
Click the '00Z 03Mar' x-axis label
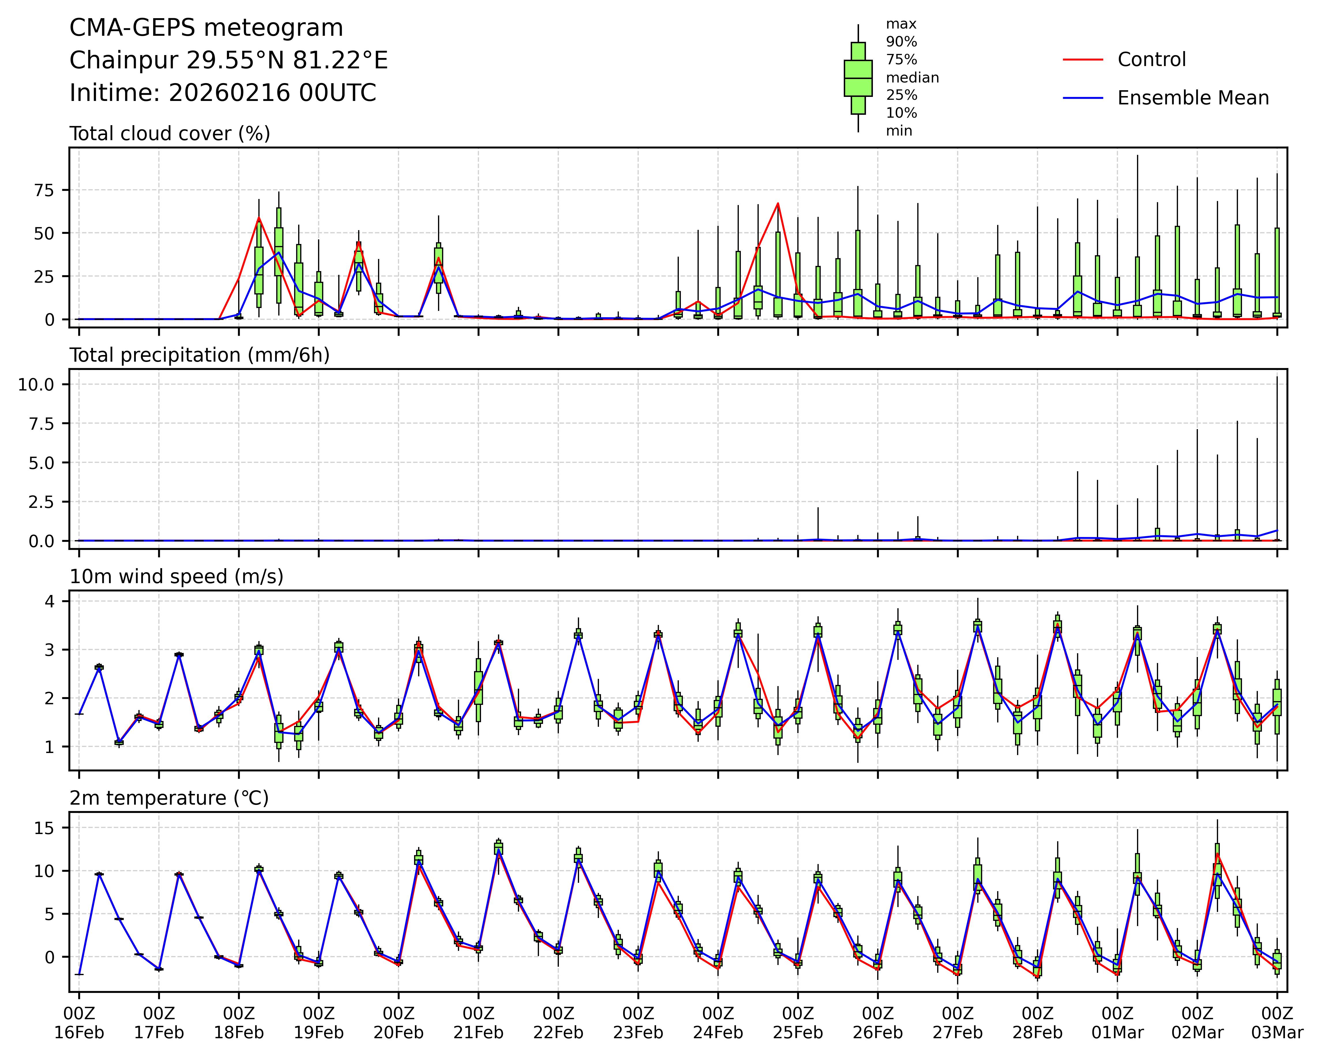1277,1024
